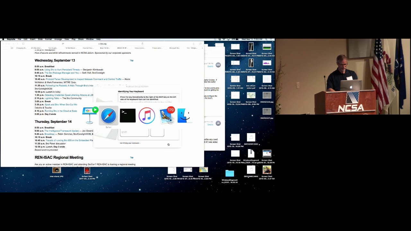
Task: Open The Bro Package Manager and You link
Action: [62, 73]
